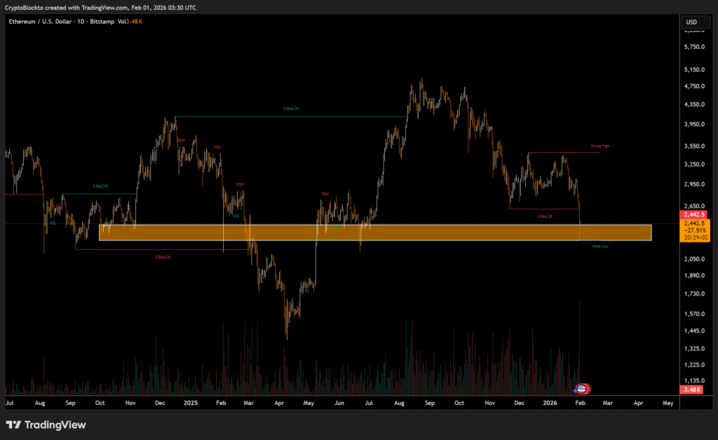Open the USD currency selector
718x440 pixels.
[x=693, y=23]
